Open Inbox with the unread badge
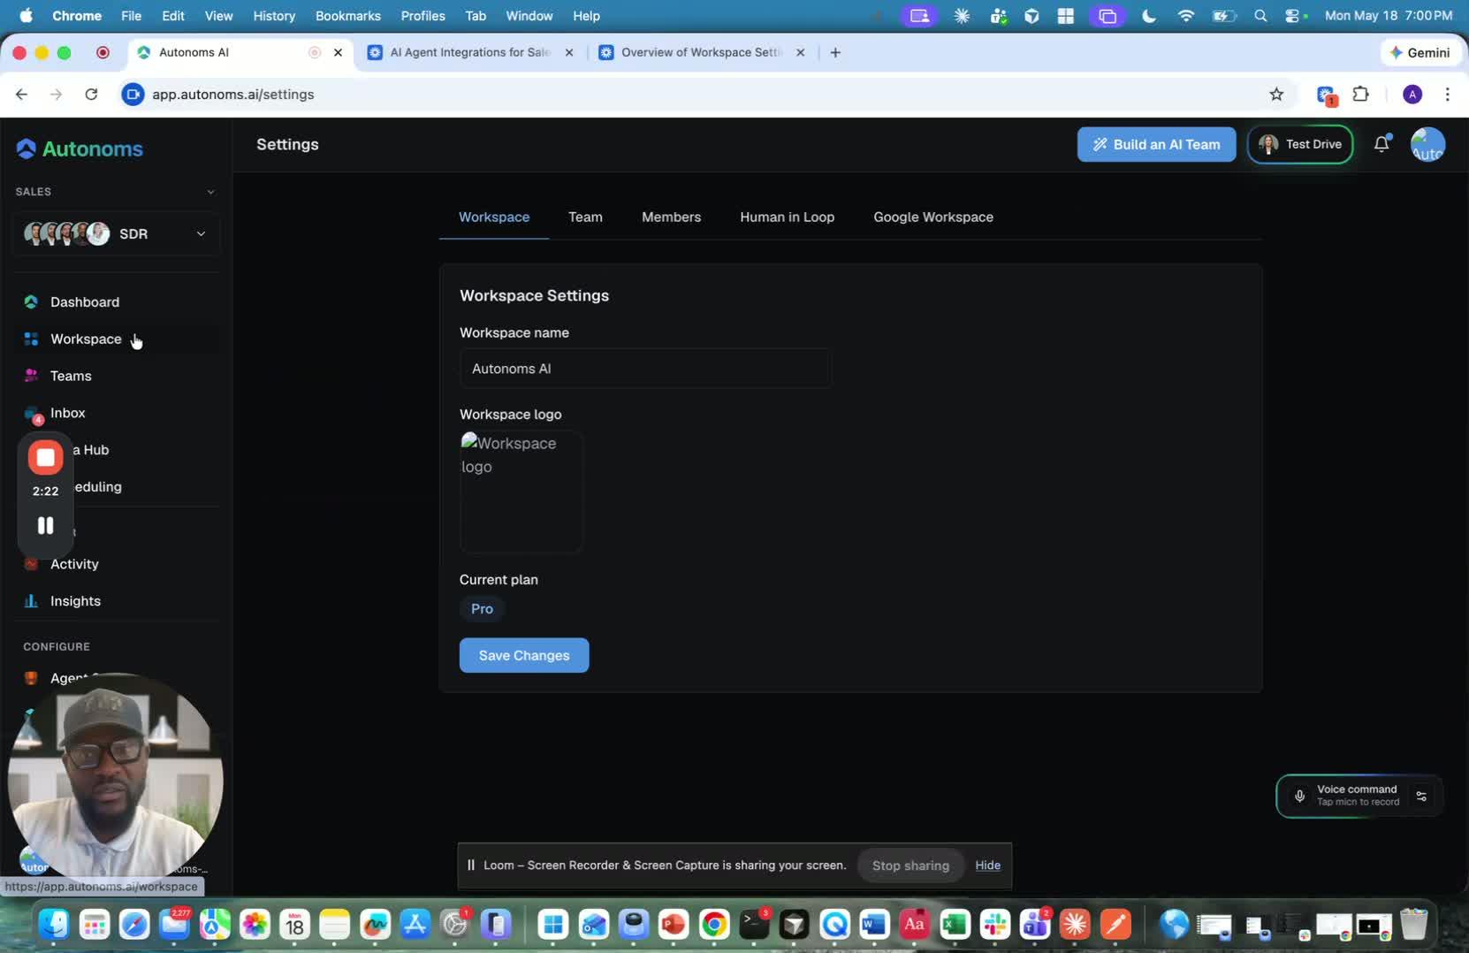This screenshot has width=1469, height=953. tap(67, 413)
